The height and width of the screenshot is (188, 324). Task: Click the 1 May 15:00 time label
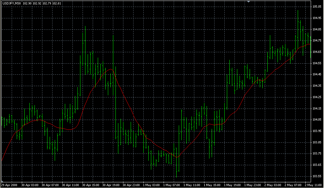click(x=212, y=185)
